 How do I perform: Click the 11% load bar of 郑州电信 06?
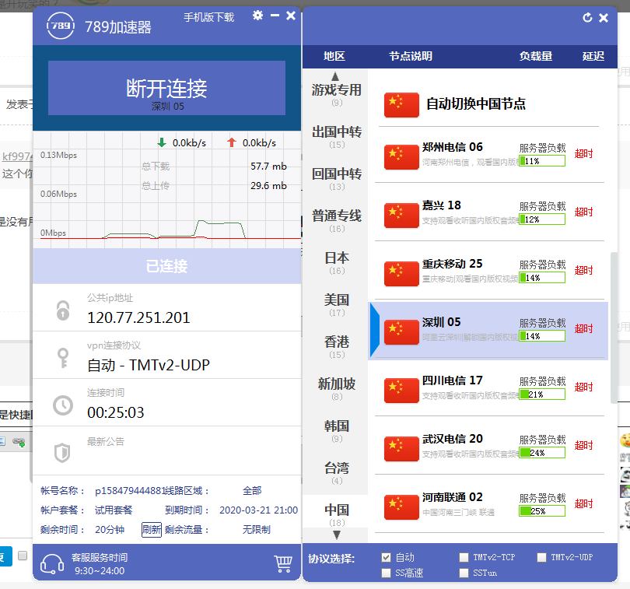[x=542, y=161]
